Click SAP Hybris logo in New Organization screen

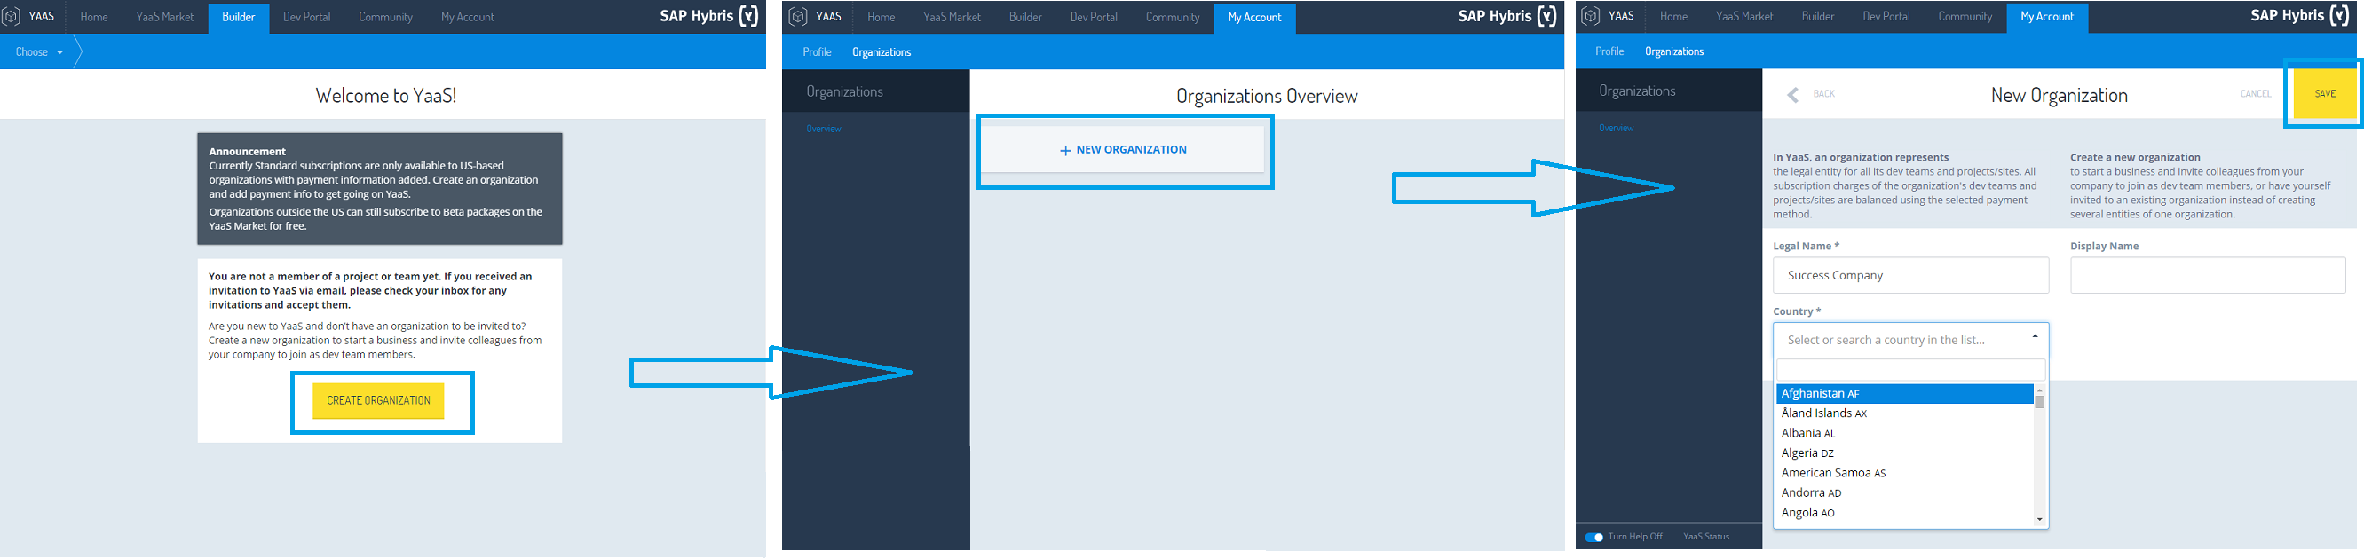(x=2300, y=15)
